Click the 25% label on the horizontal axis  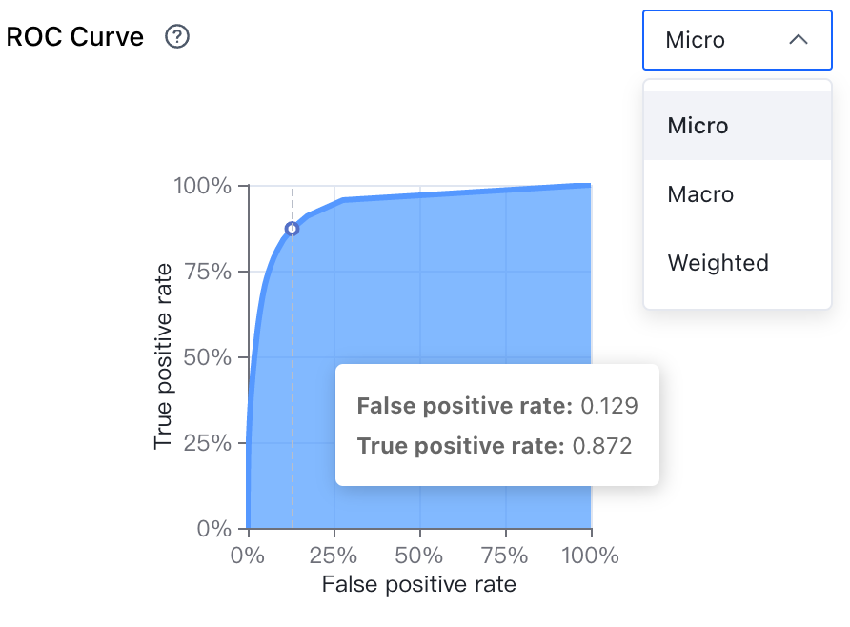334,556
